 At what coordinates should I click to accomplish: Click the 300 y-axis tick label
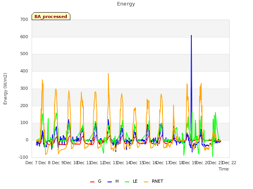[x=24, y=88]
